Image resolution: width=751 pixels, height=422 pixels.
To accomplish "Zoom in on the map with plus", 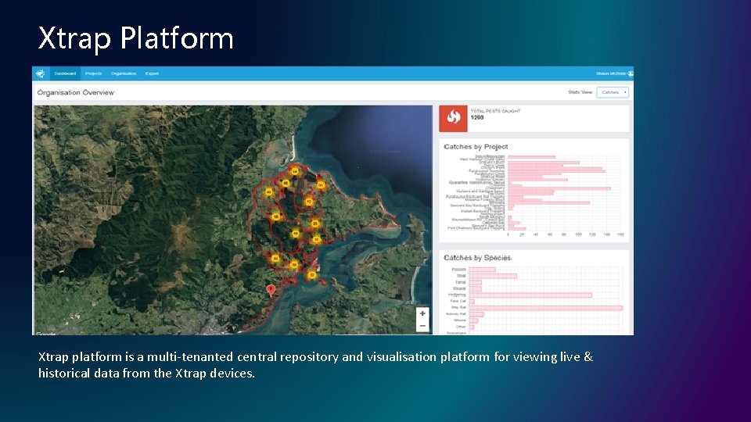I will pyautogui.click(x=422, y=314).
